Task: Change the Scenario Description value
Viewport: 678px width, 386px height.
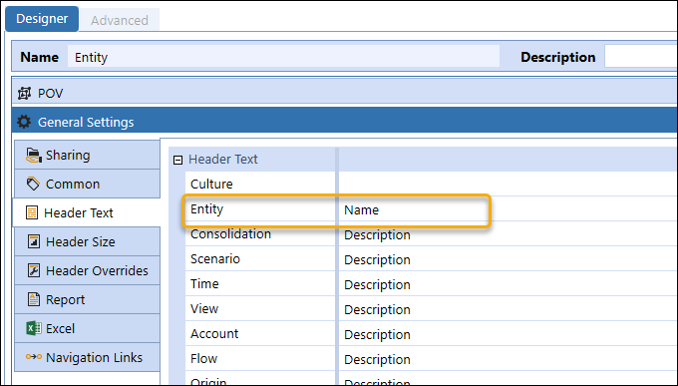Action: coord(508,259)
